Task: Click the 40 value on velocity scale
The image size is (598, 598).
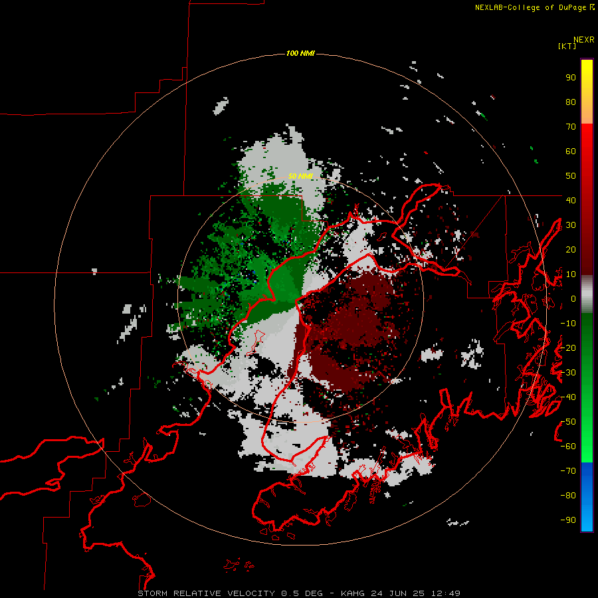Action: pos(571,200)
